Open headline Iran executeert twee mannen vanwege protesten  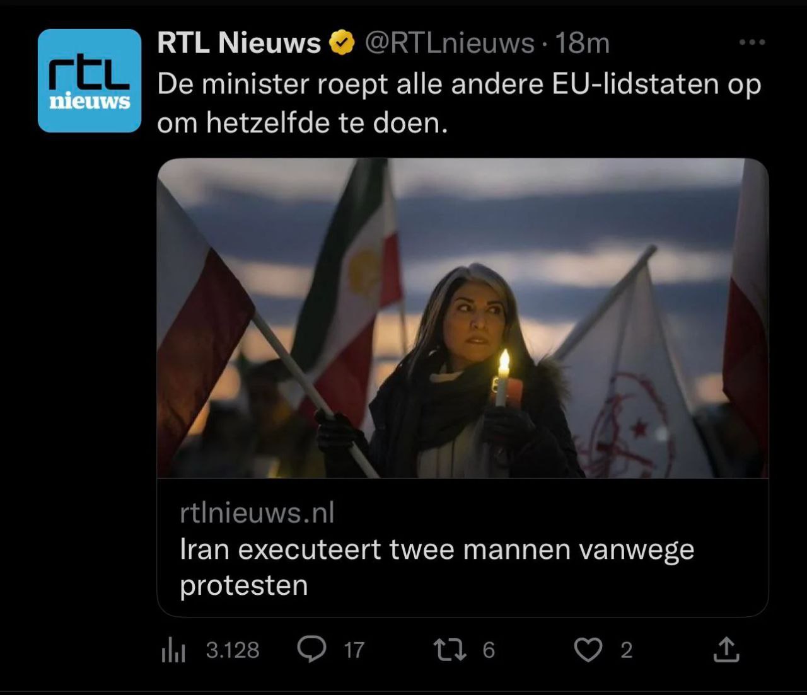pos(437,567)
